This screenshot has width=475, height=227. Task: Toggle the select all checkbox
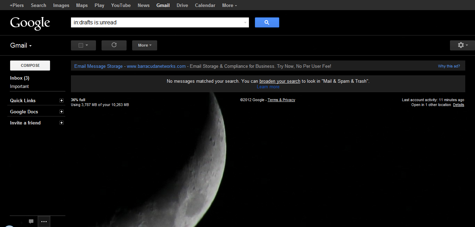[81, 45]
